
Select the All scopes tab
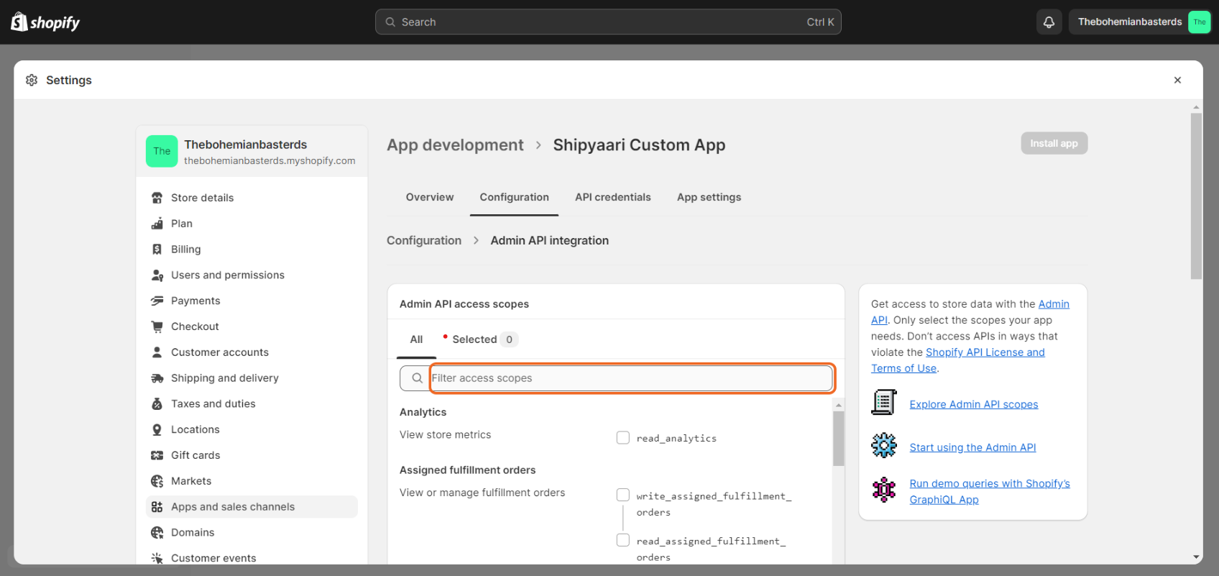pos(416,339)
